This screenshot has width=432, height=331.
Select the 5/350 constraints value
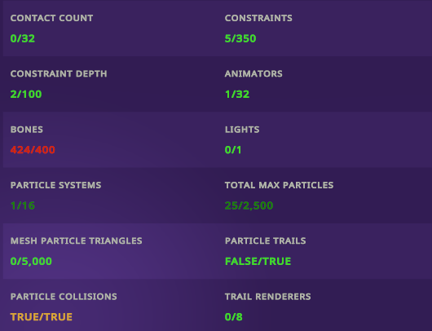[240, 38]
